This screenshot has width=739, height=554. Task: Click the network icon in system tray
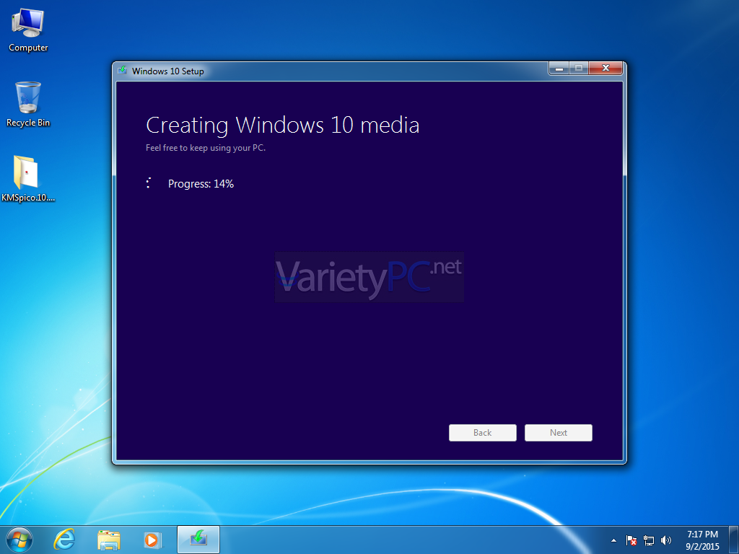(649, 540)
